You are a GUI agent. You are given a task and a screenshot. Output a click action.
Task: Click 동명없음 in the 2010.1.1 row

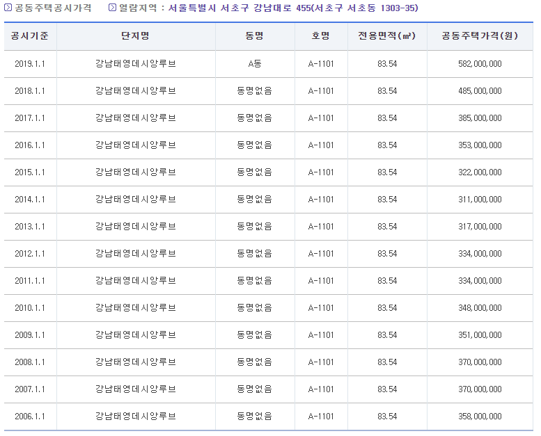pyautogui.click(x=255, y=308)
